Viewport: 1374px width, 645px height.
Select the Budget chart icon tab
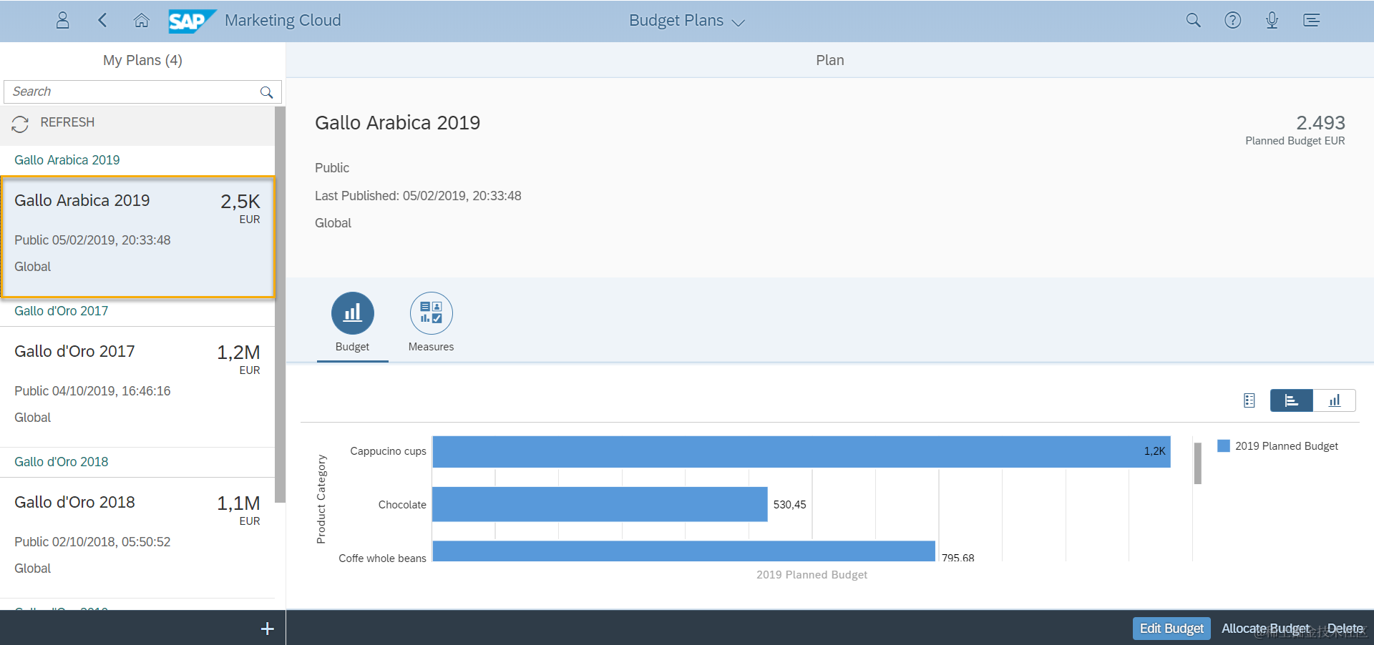[353, 313]
